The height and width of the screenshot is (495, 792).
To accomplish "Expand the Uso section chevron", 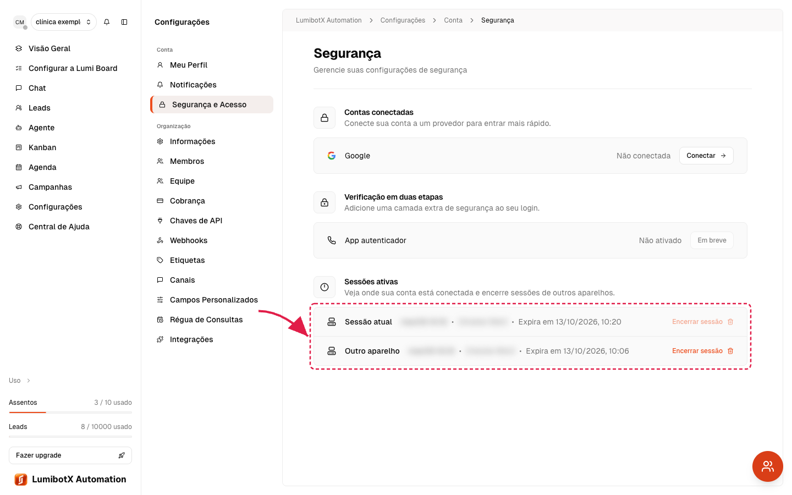I will coord(29,381).
